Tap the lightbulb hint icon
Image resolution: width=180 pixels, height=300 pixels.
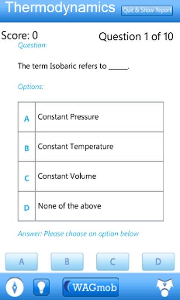(41, 287)
